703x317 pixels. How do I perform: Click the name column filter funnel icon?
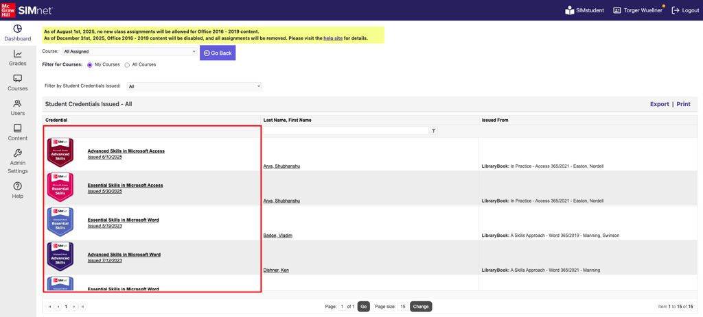coord(434,131)
